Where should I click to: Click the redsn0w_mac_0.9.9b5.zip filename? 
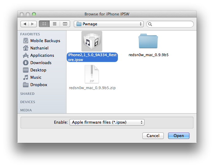point(92,88)
